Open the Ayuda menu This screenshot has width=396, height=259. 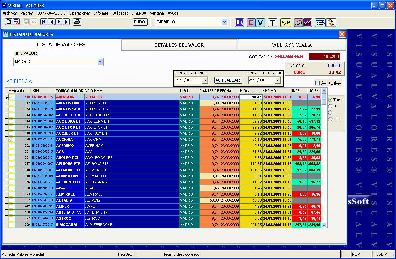(173, 13)
